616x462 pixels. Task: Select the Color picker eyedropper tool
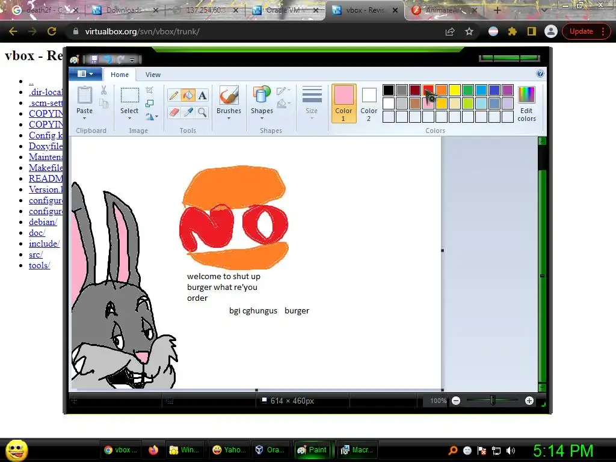pyautogui.click(x=188, y=112)
